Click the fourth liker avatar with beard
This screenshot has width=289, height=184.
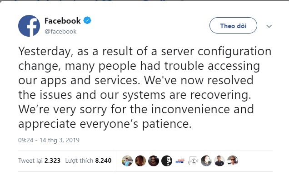tap(167, 161)
